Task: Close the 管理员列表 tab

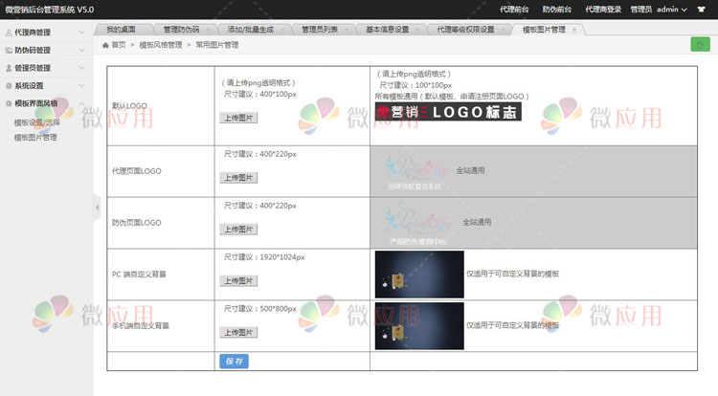Action: [347, 30]
